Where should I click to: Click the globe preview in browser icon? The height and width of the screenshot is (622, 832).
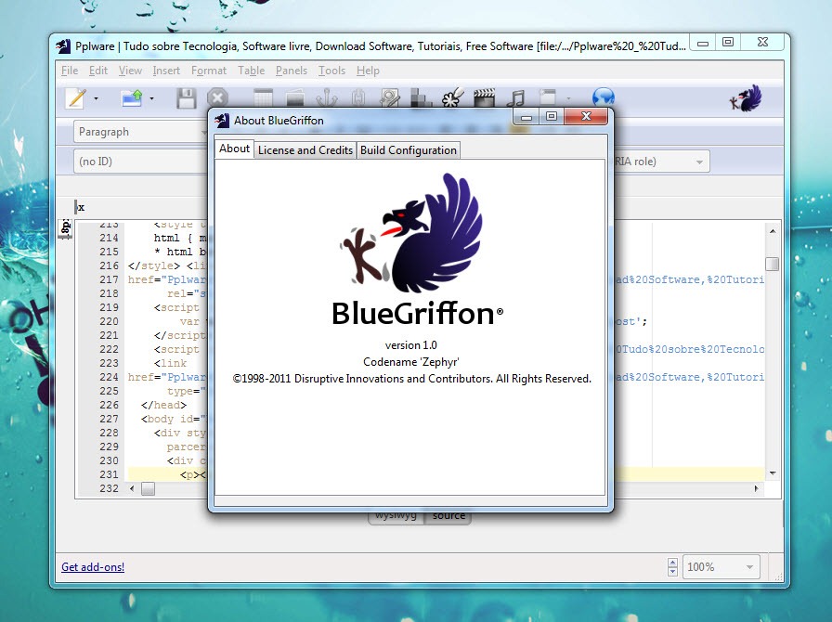click(604, 97)
